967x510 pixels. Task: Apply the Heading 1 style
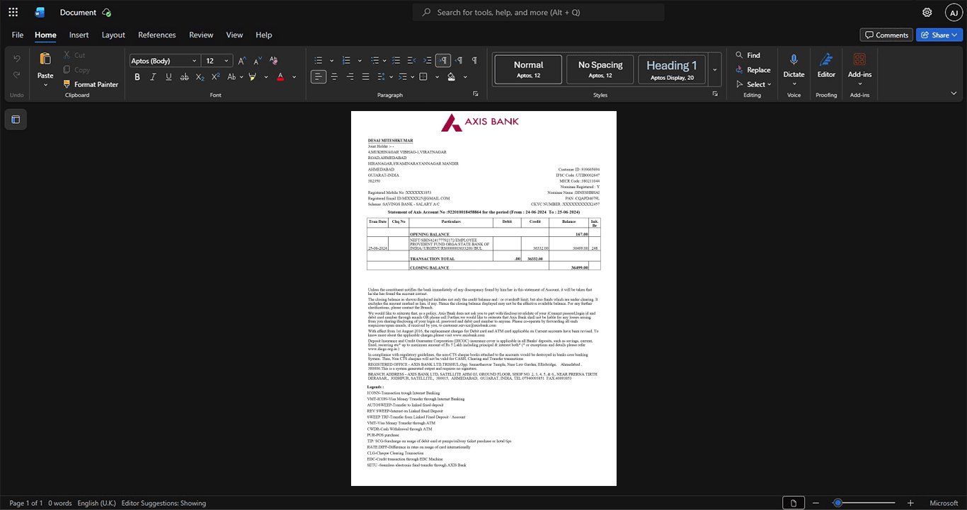coord(672,69)
